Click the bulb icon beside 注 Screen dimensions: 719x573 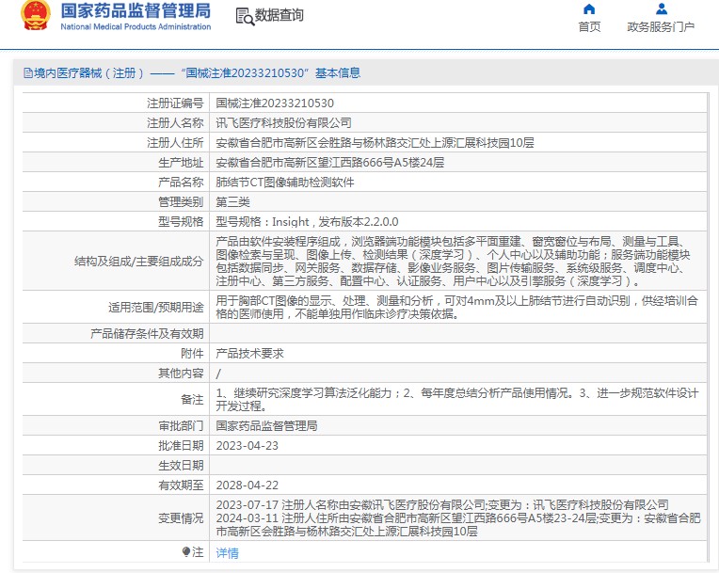[x=185, y=552]
